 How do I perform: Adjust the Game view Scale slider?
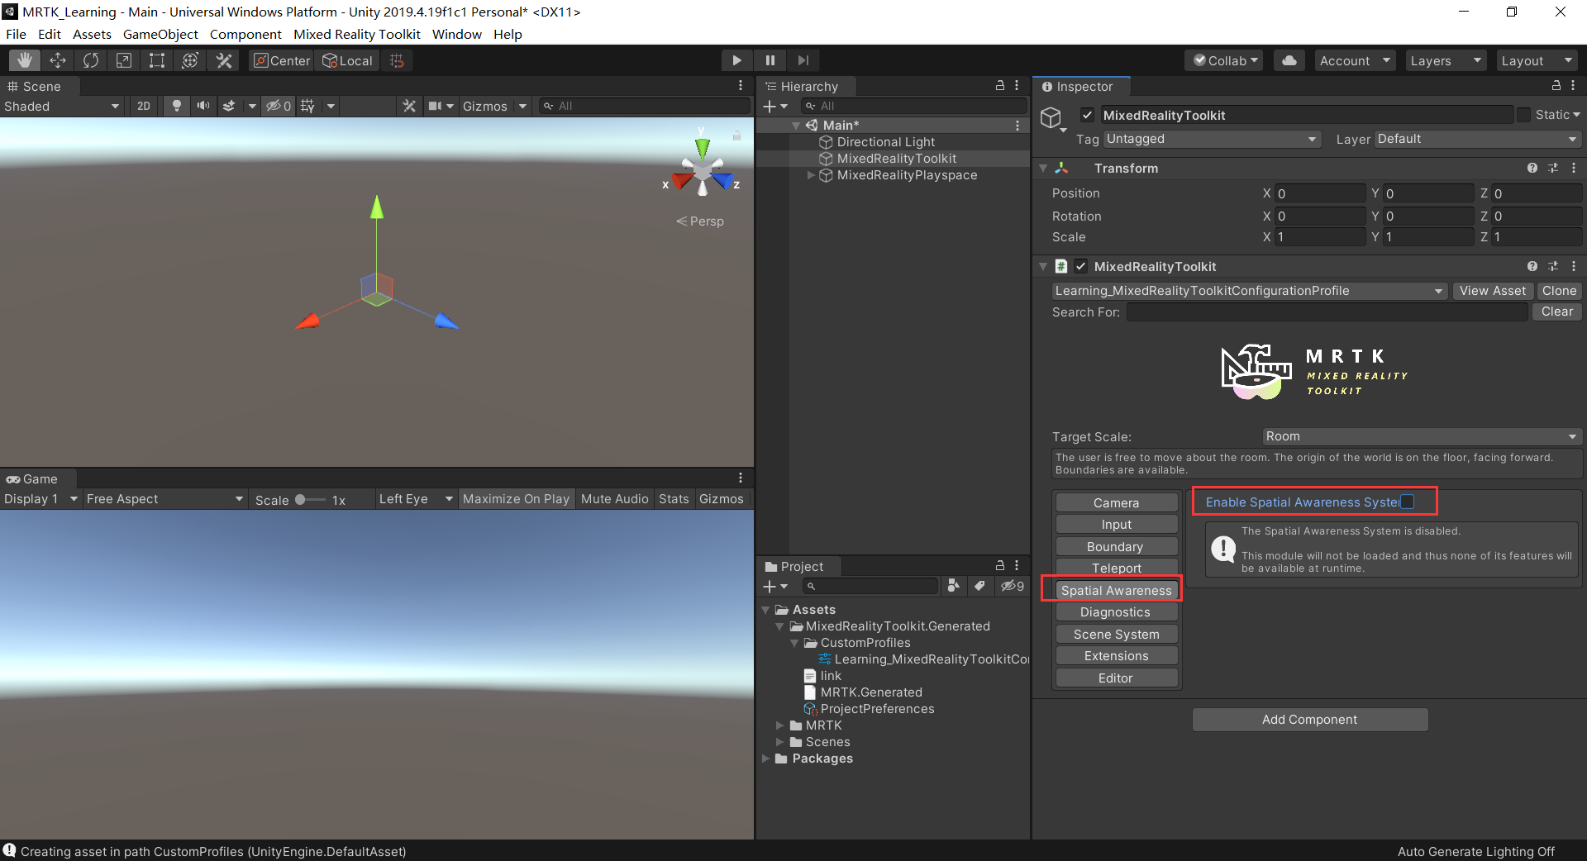[301, 500]
